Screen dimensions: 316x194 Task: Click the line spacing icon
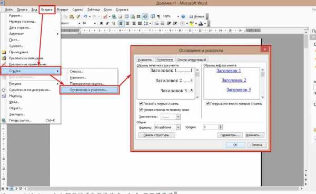pos(146,23)
